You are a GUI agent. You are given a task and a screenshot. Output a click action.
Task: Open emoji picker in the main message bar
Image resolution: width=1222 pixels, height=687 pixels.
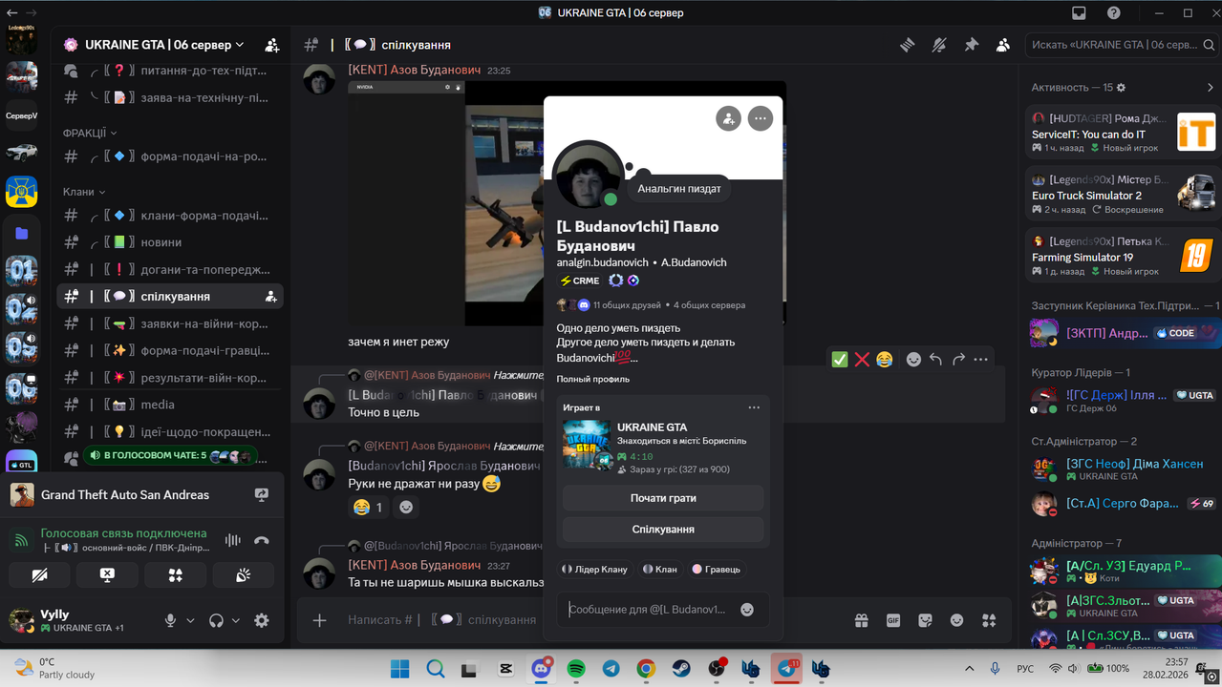956,620
